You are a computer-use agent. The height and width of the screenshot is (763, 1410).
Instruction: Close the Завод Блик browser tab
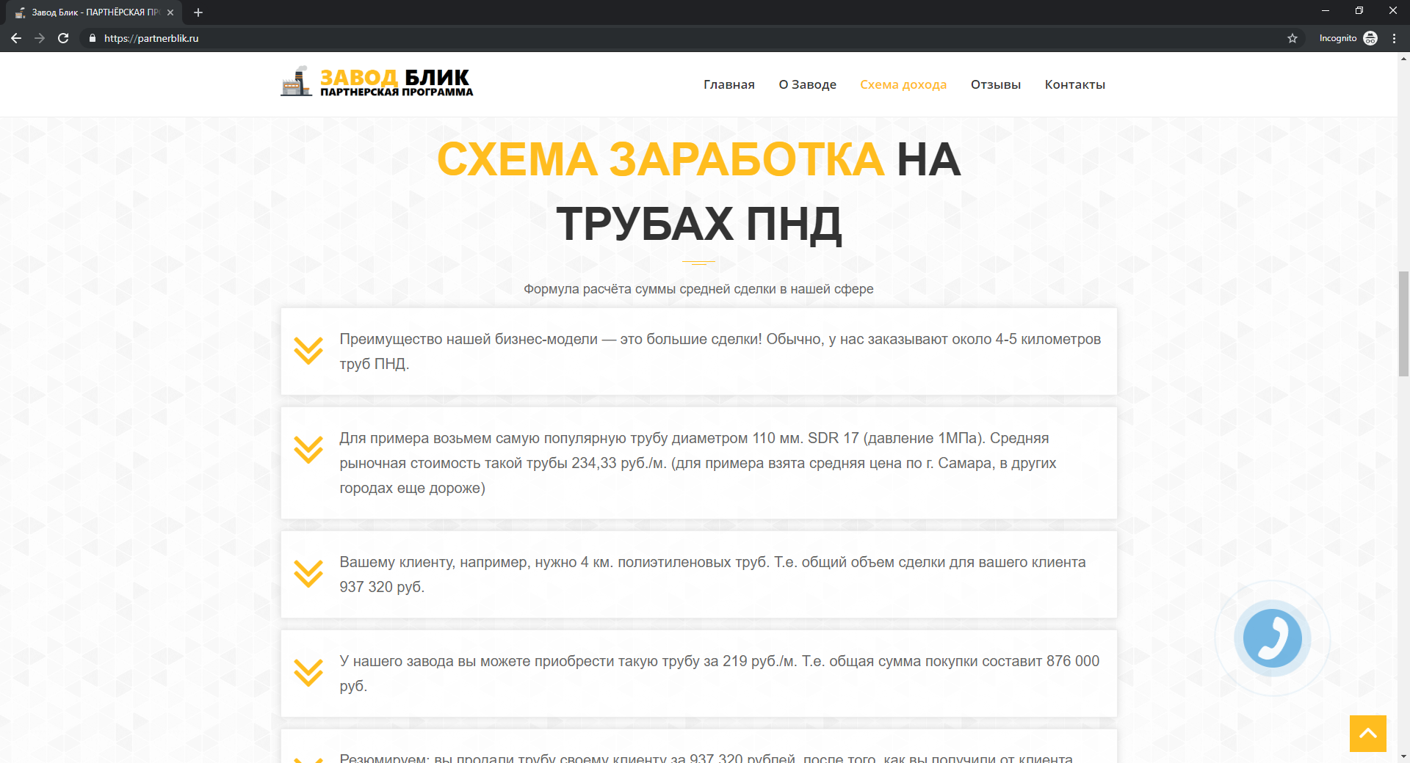(x=170, y=12)
